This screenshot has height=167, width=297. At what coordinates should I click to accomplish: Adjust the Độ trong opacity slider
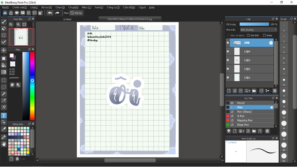(254, 24)
